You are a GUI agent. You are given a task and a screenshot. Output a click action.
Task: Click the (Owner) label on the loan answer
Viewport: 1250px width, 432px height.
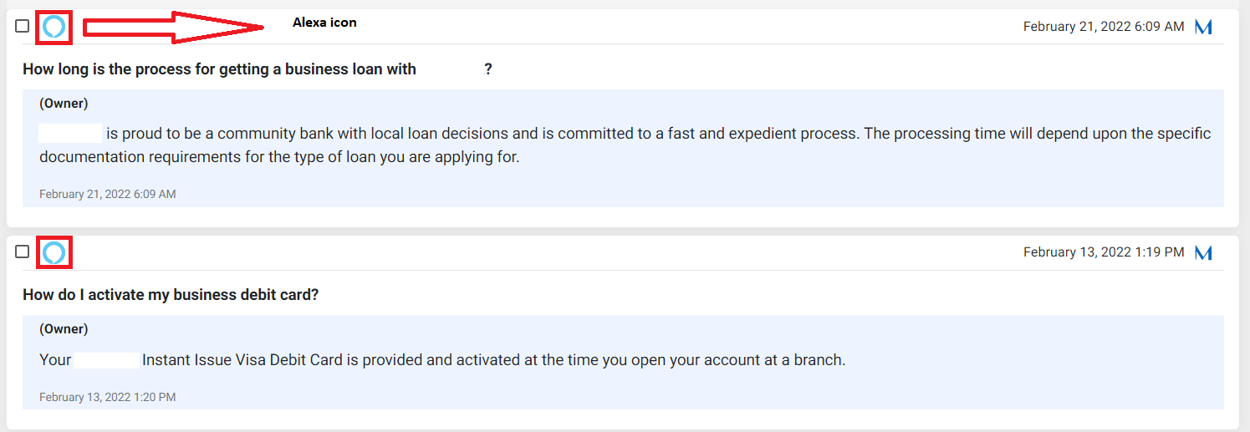click(64, 104)
